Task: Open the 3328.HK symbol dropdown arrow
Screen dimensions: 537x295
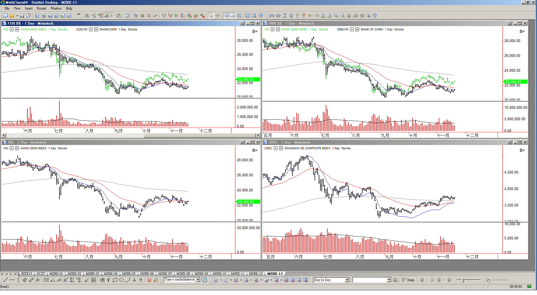Action: pyautogui.click(x=91, y=29)
